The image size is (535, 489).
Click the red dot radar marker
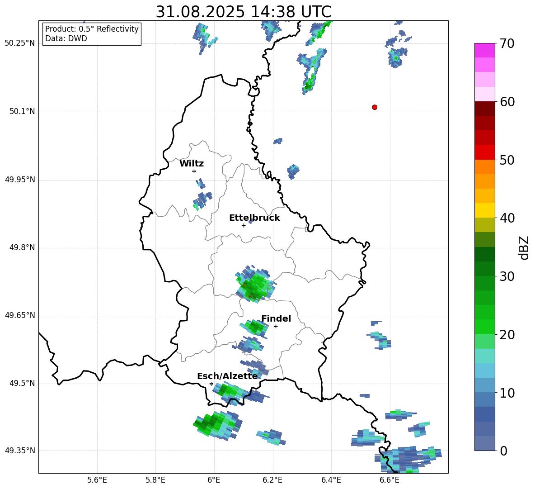375,107
